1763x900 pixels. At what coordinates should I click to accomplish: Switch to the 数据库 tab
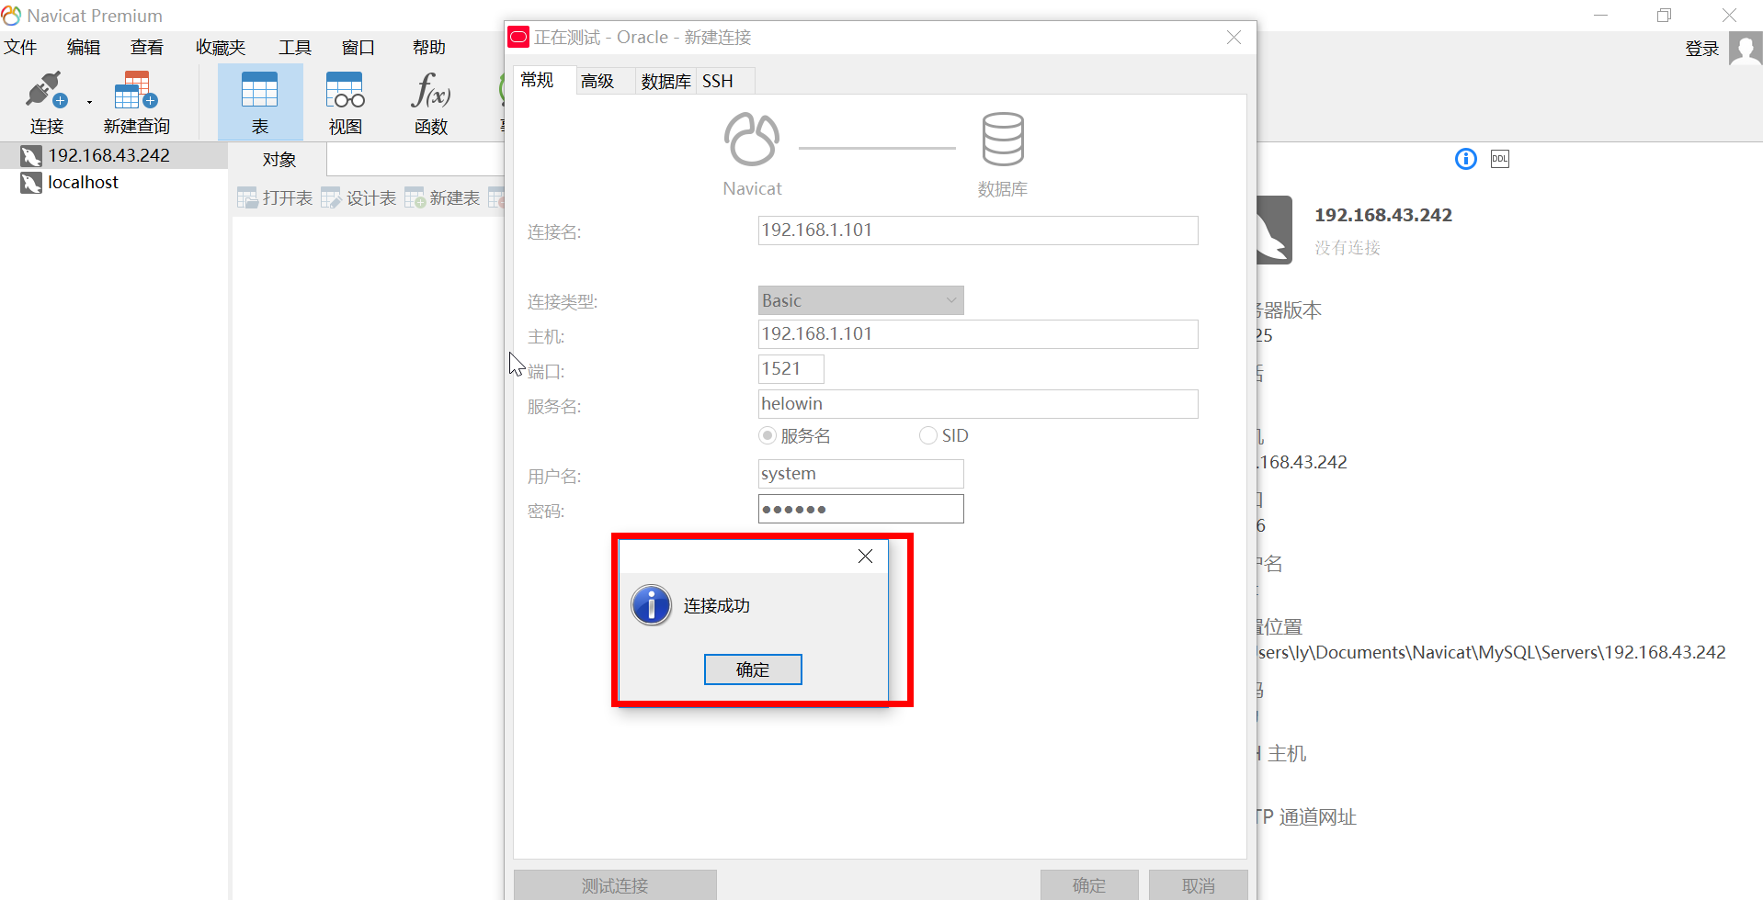click(666, 81)
